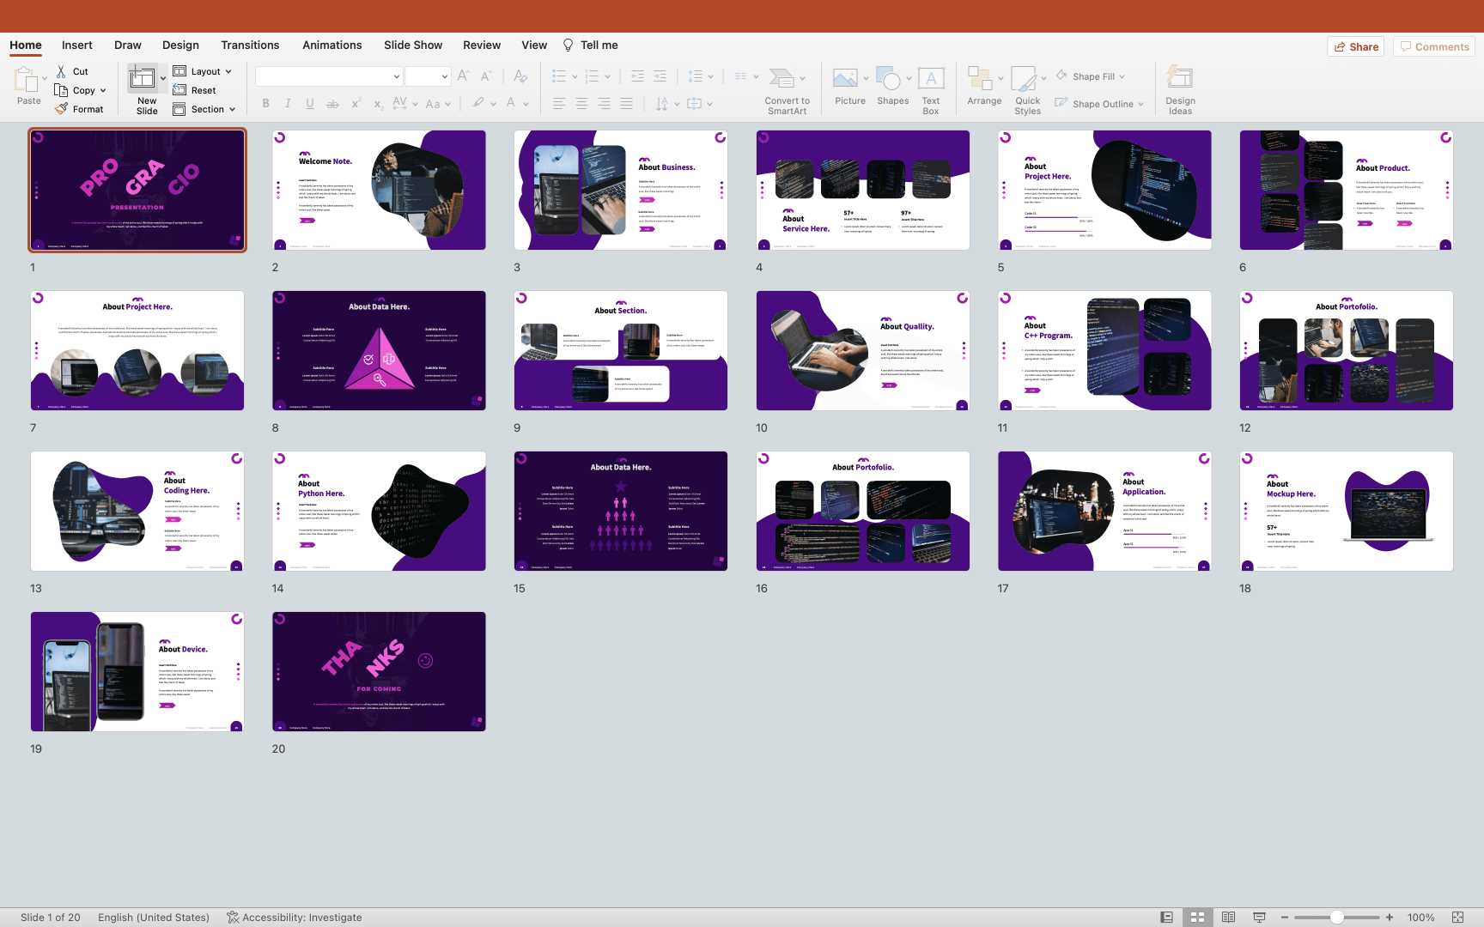
Task: Switch to Normal view in status bar
Action: click(x=1166, y=918)
